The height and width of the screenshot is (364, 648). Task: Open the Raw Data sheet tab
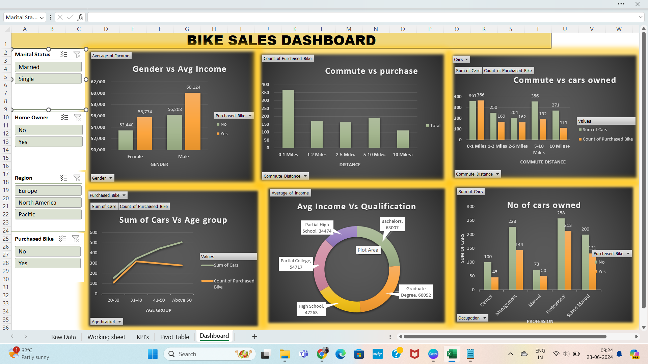63,337
